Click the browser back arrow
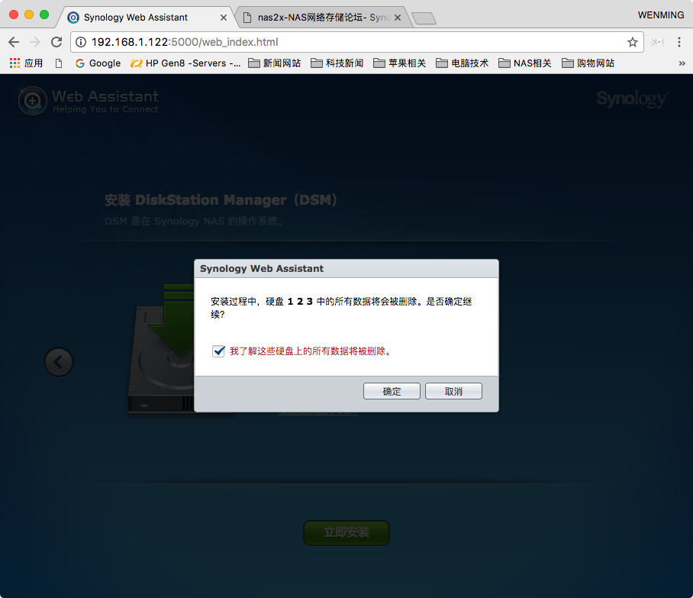 click(14, 42)
